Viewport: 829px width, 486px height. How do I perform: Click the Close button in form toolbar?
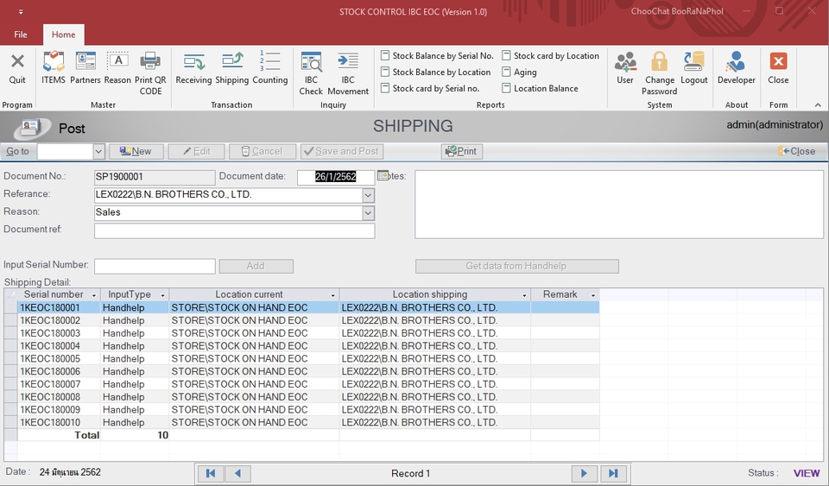(x=797, y=152)
